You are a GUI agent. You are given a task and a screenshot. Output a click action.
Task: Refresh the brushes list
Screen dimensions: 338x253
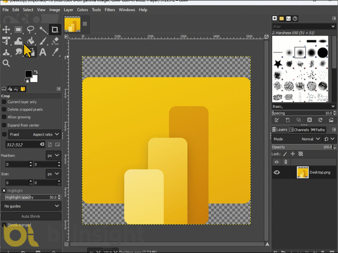click(x=320, y=120)
